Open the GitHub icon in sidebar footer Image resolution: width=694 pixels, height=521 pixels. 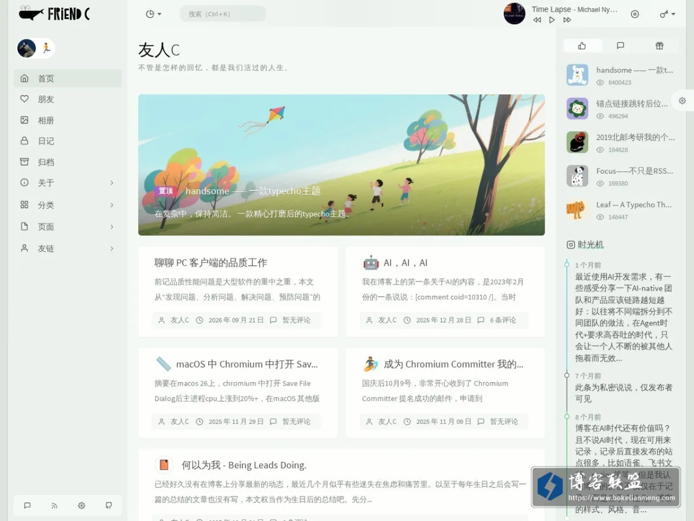pos(109,505)
